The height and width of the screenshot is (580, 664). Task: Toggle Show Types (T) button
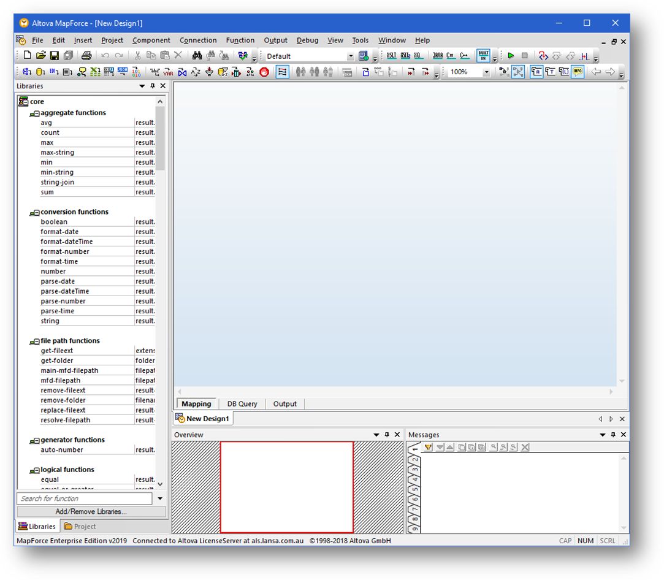(550, 72)
